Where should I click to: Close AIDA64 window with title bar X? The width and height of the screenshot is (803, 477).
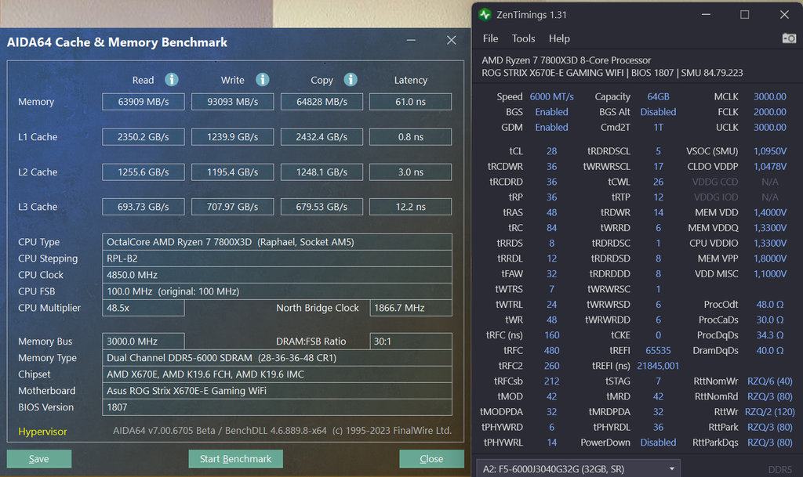pyautogui.click(x=451, y=41)
